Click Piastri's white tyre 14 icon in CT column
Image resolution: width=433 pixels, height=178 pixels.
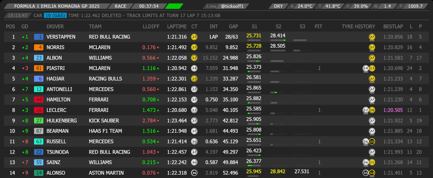(194, 68)
